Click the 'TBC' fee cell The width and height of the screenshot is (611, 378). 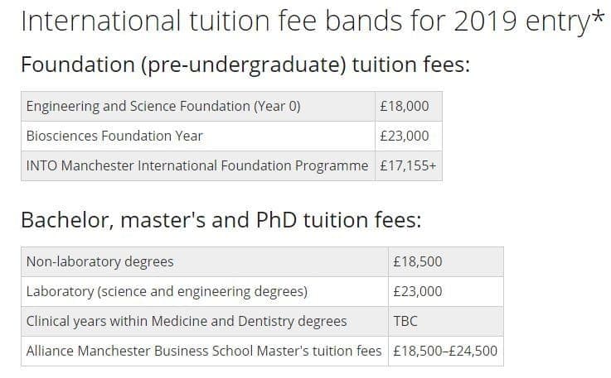pos(405,321)
